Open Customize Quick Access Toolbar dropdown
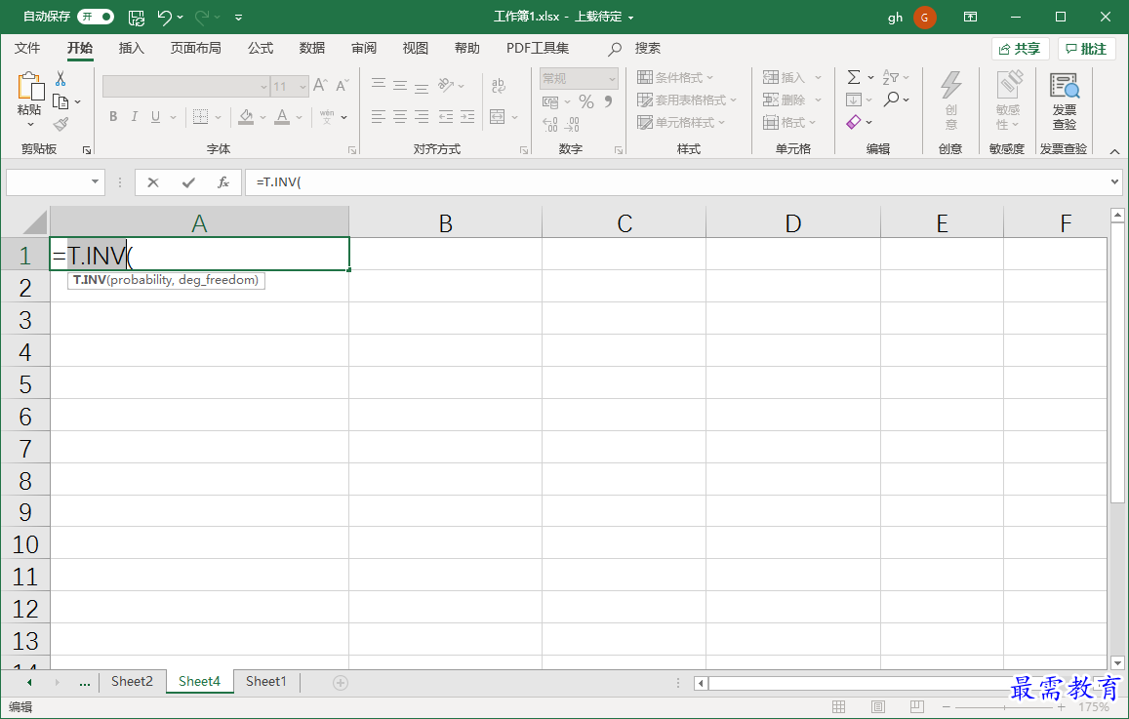The width and height of the screenshot is (1129, 719). pyautogui.click(x=239, y=18)
